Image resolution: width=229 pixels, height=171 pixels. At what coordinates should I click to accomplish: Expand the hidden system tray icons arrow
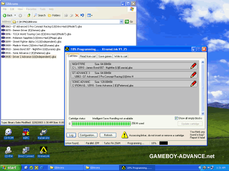(200, 168)
